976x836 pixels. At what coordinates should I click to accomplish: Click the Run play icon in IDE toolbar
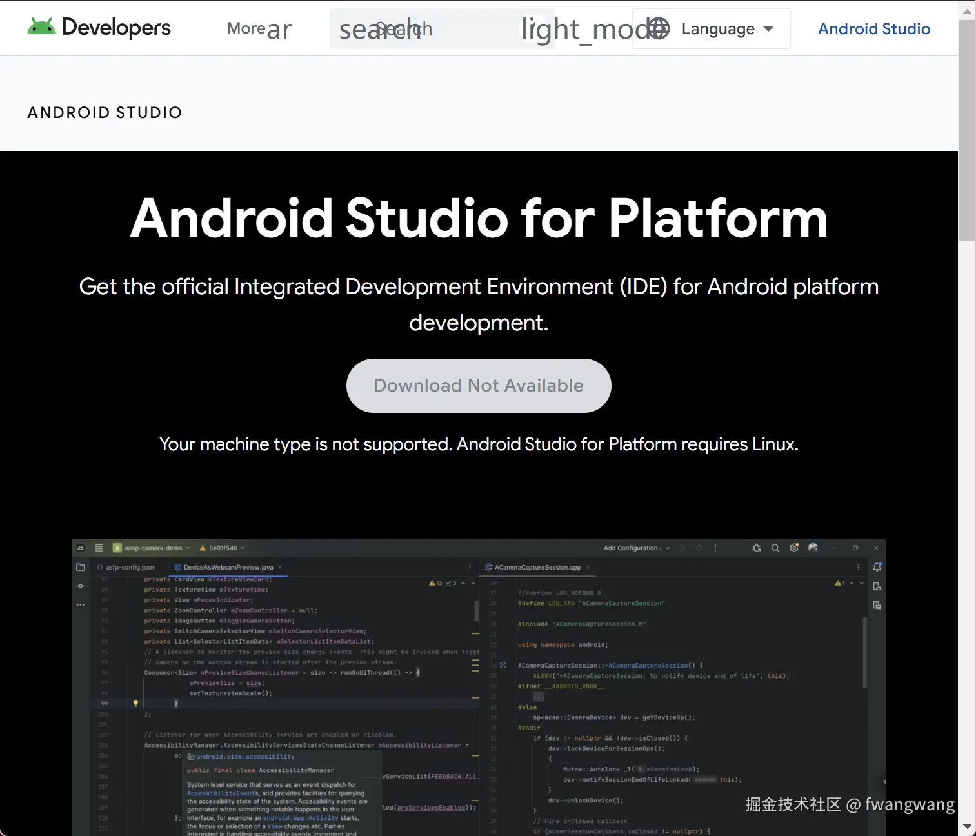pyautogui.click(x=683, y=548)
